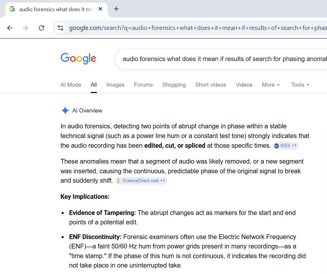Switch to Short videos tab
The width and height of the screenshot is (327, 274).
(x=210, y=85)
